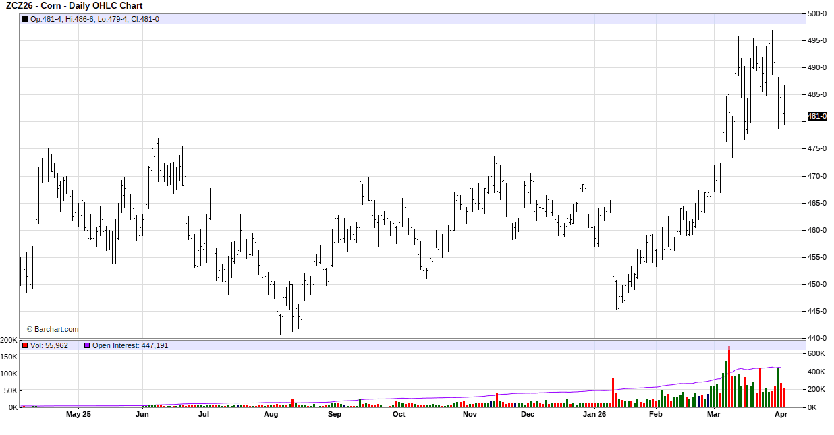Click the ZCZ26 Corn chart title
The image size is (834, 435).
pyautogui.click(x=74, y=6)
